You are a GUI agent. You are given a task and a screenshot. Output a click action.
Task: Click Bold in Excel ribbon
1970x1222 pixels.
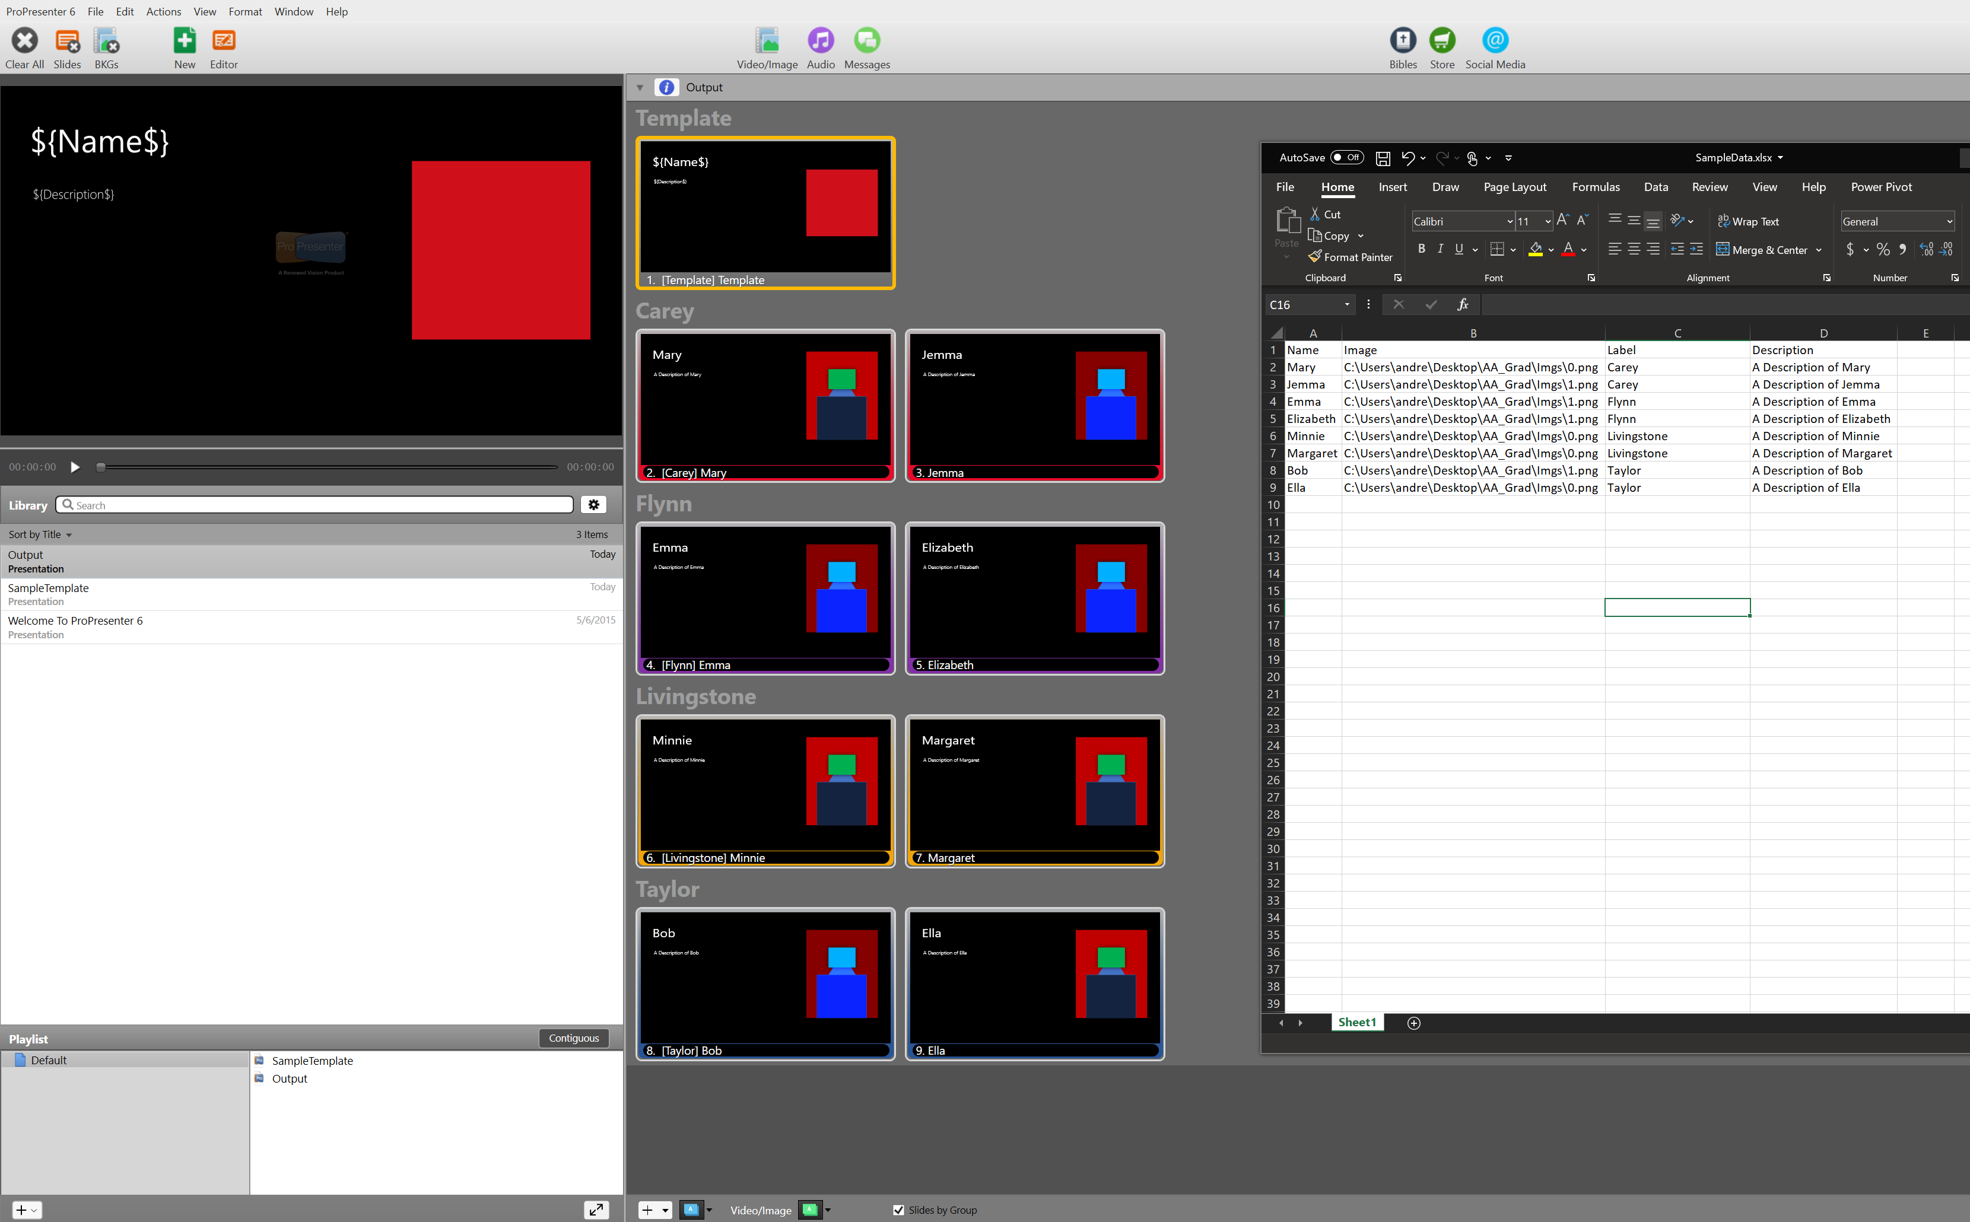[x=1421, y=249]
